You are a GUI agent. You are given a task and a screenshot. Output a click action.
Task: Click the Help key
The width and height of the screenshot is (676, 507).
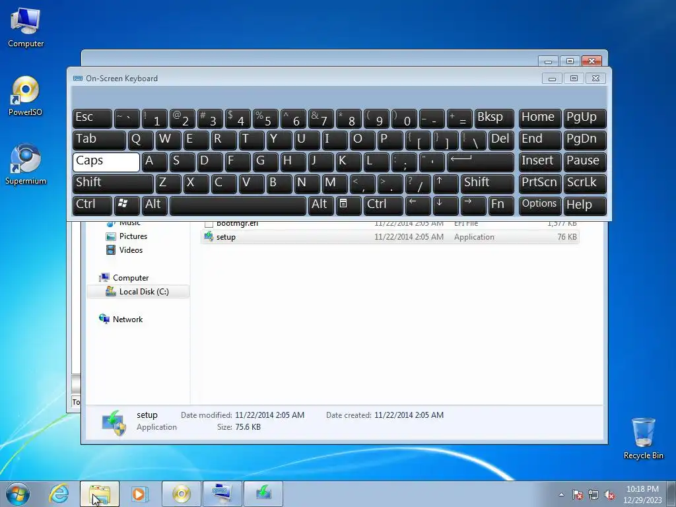click(585, 206)
